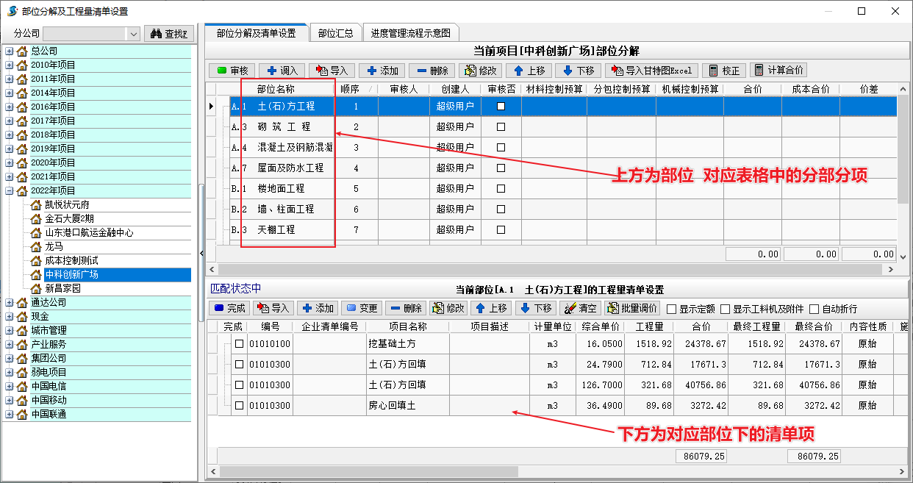Image resolution: width=913 pixels, height=483 pixels.
Task: Click the 查找 binoculars button
Action: [169, 34]
